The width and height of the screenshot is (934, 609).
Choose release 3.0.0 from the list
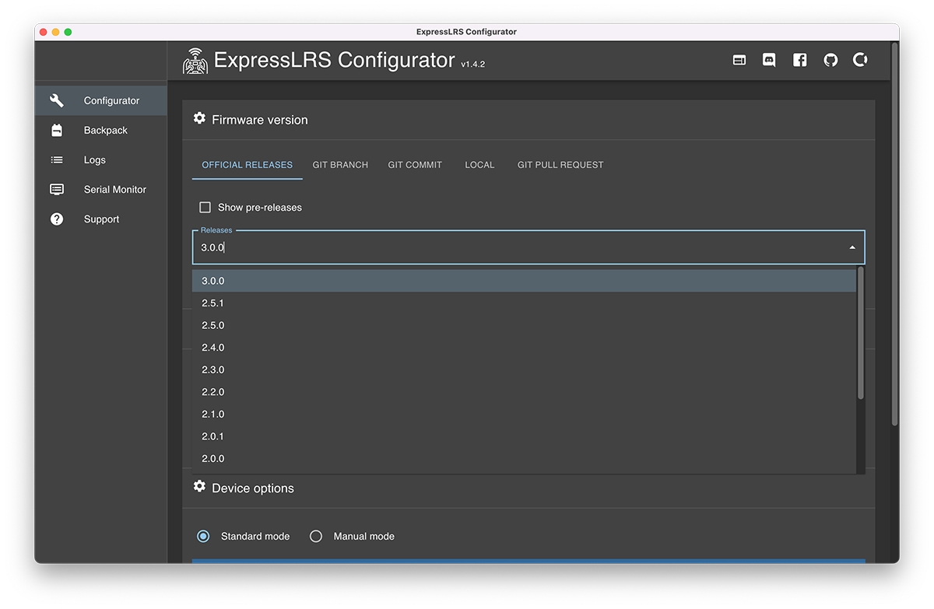click(524, 281)
